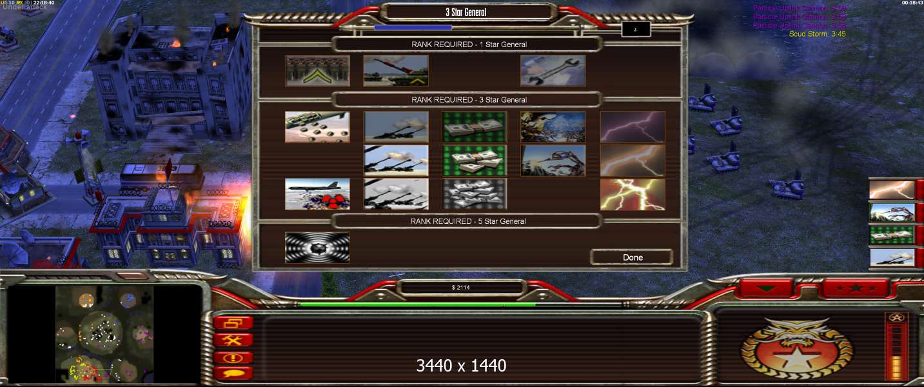Viewport: 924px width, 387px height.
Task: Activate the lightning shortcut on right edge
Action: click(x=892, y=190)
